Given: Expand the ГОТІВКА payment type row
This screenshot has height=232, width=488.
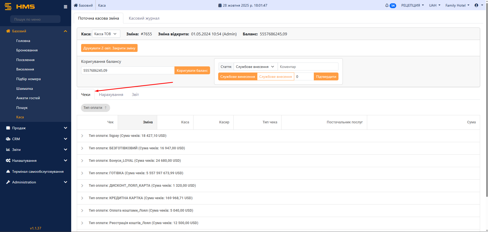Looking at the screenshot, I should (82, 173).
